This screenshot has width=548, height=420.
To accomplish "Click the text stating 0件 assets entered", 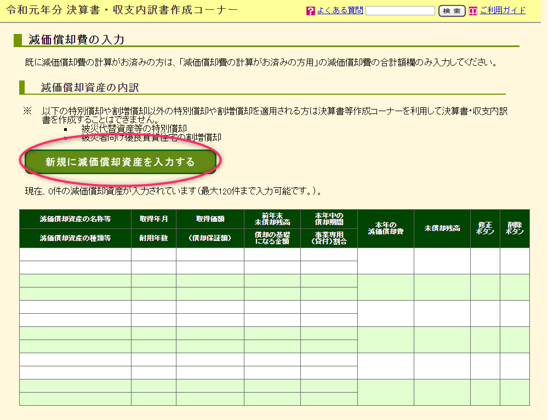I will 174,191.
